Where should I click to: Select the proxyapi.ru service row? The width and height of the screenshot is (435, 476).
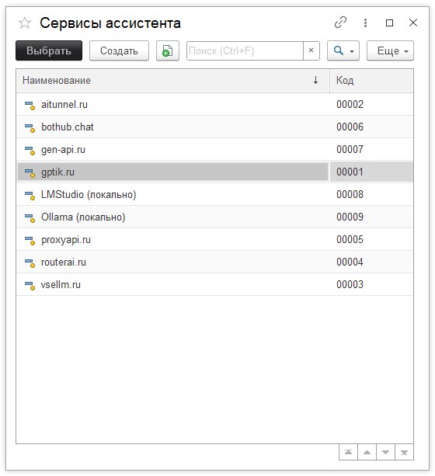tap(214, 239)
